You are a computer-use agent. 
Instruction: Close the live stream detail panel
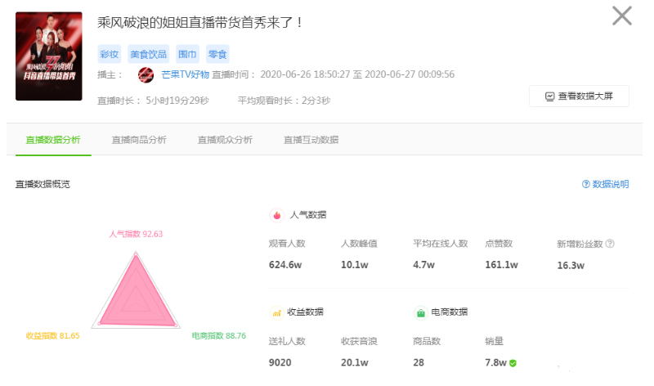click(621, 16)
